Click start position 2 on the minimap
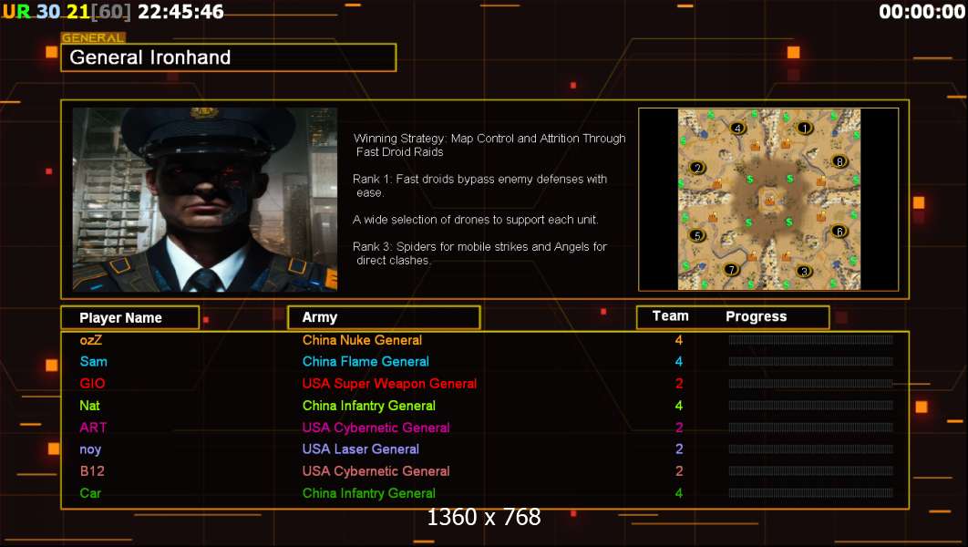The height and width of the screenshot is (547, 968). [x=697, y=168]
